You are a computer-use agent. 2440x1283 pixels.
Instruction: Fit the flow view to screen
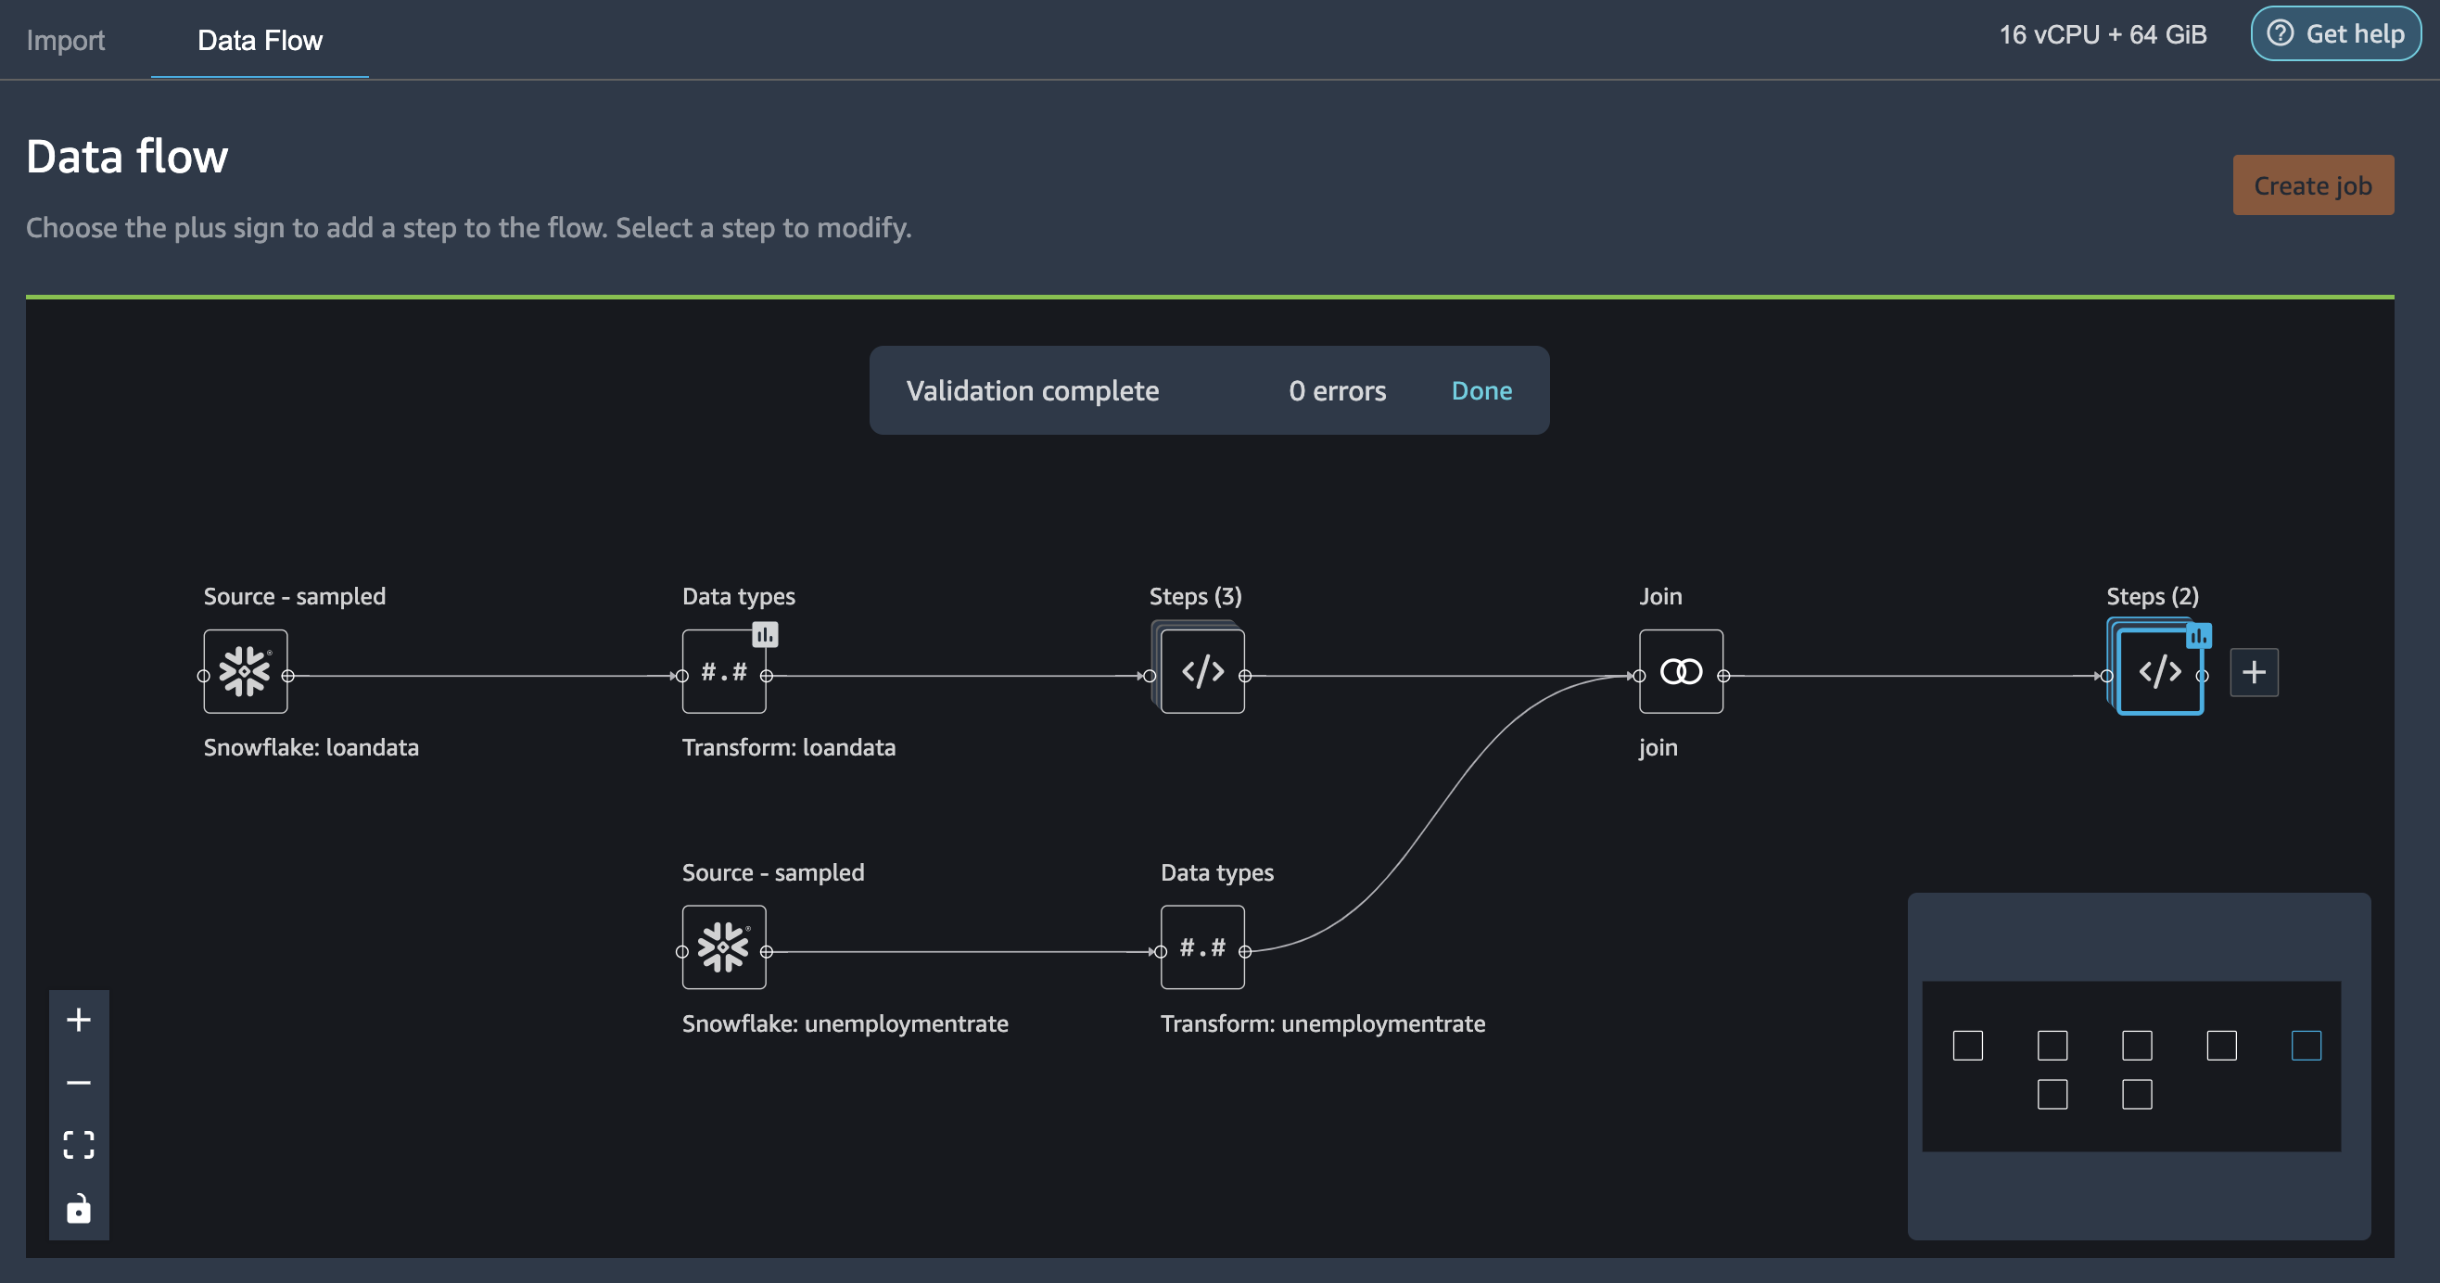(x=79, y=1145)
